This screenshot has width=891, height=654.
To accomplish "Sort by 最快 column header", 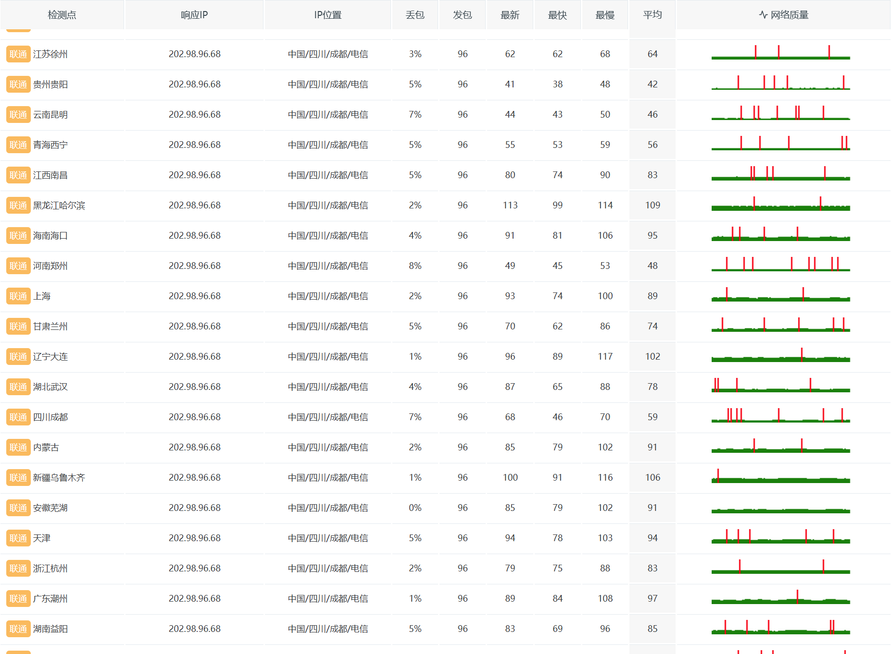I will point(557,15).
